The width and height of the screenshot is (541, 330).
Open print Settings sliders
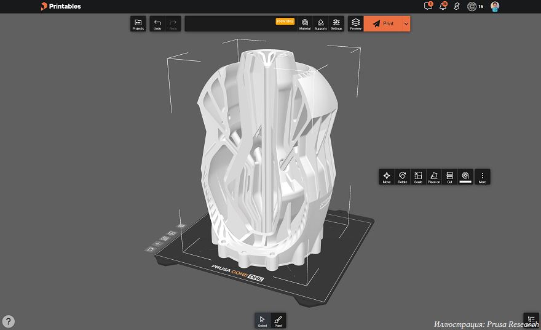(x=336, y=24)
